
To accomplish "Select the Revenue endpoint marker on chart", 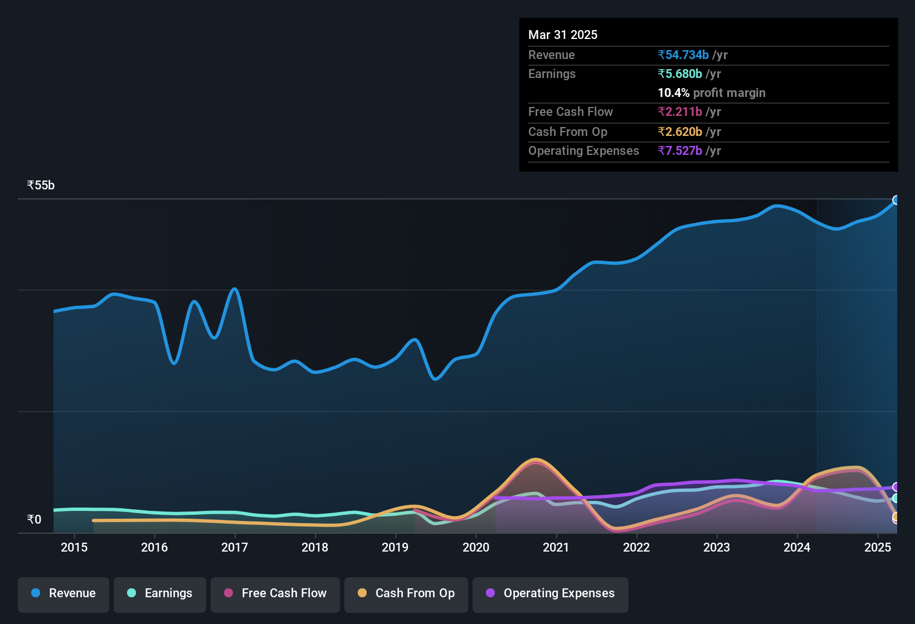I will 896,200.
